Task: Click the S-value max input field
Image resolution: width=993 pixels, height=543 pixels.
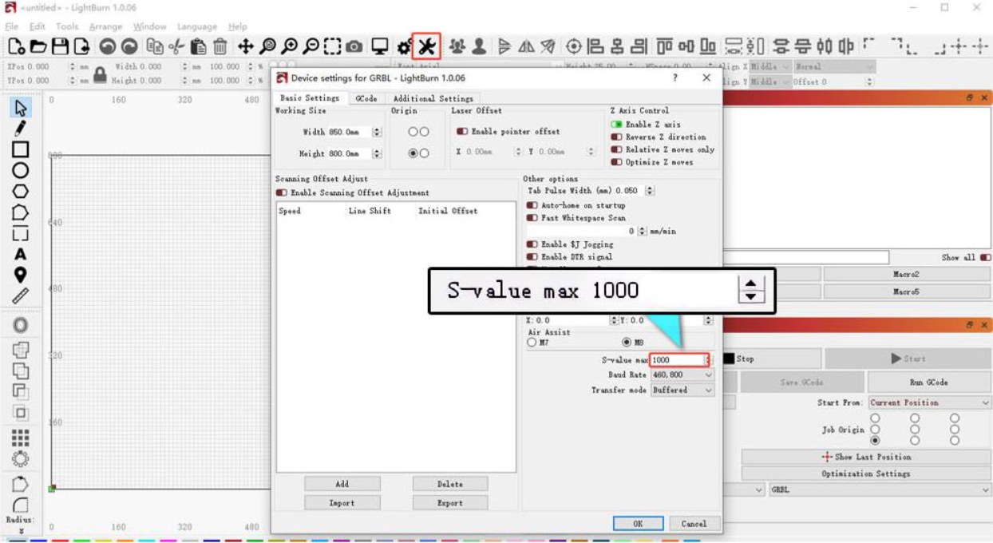Action: pyautogui.click(x=677, y=360)
